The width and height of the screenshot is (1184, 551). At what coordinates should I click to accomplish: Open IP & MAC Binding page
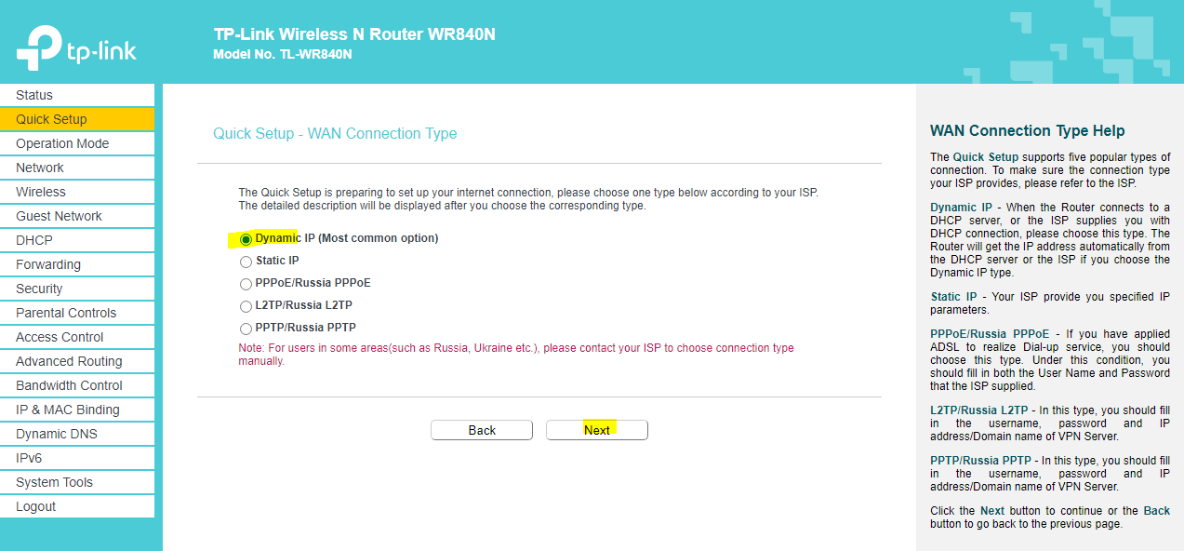pyautogui.click(x=77, y=410)
